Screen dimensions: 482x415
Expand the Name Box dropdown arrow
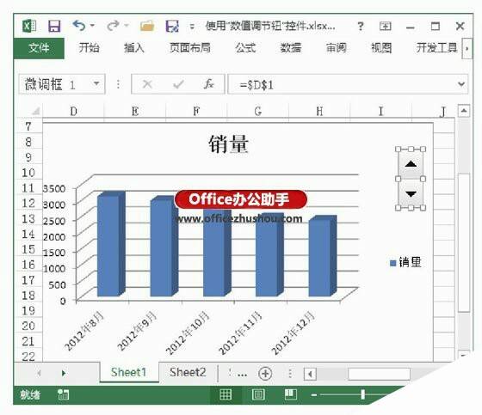click(x=96, y=83)
